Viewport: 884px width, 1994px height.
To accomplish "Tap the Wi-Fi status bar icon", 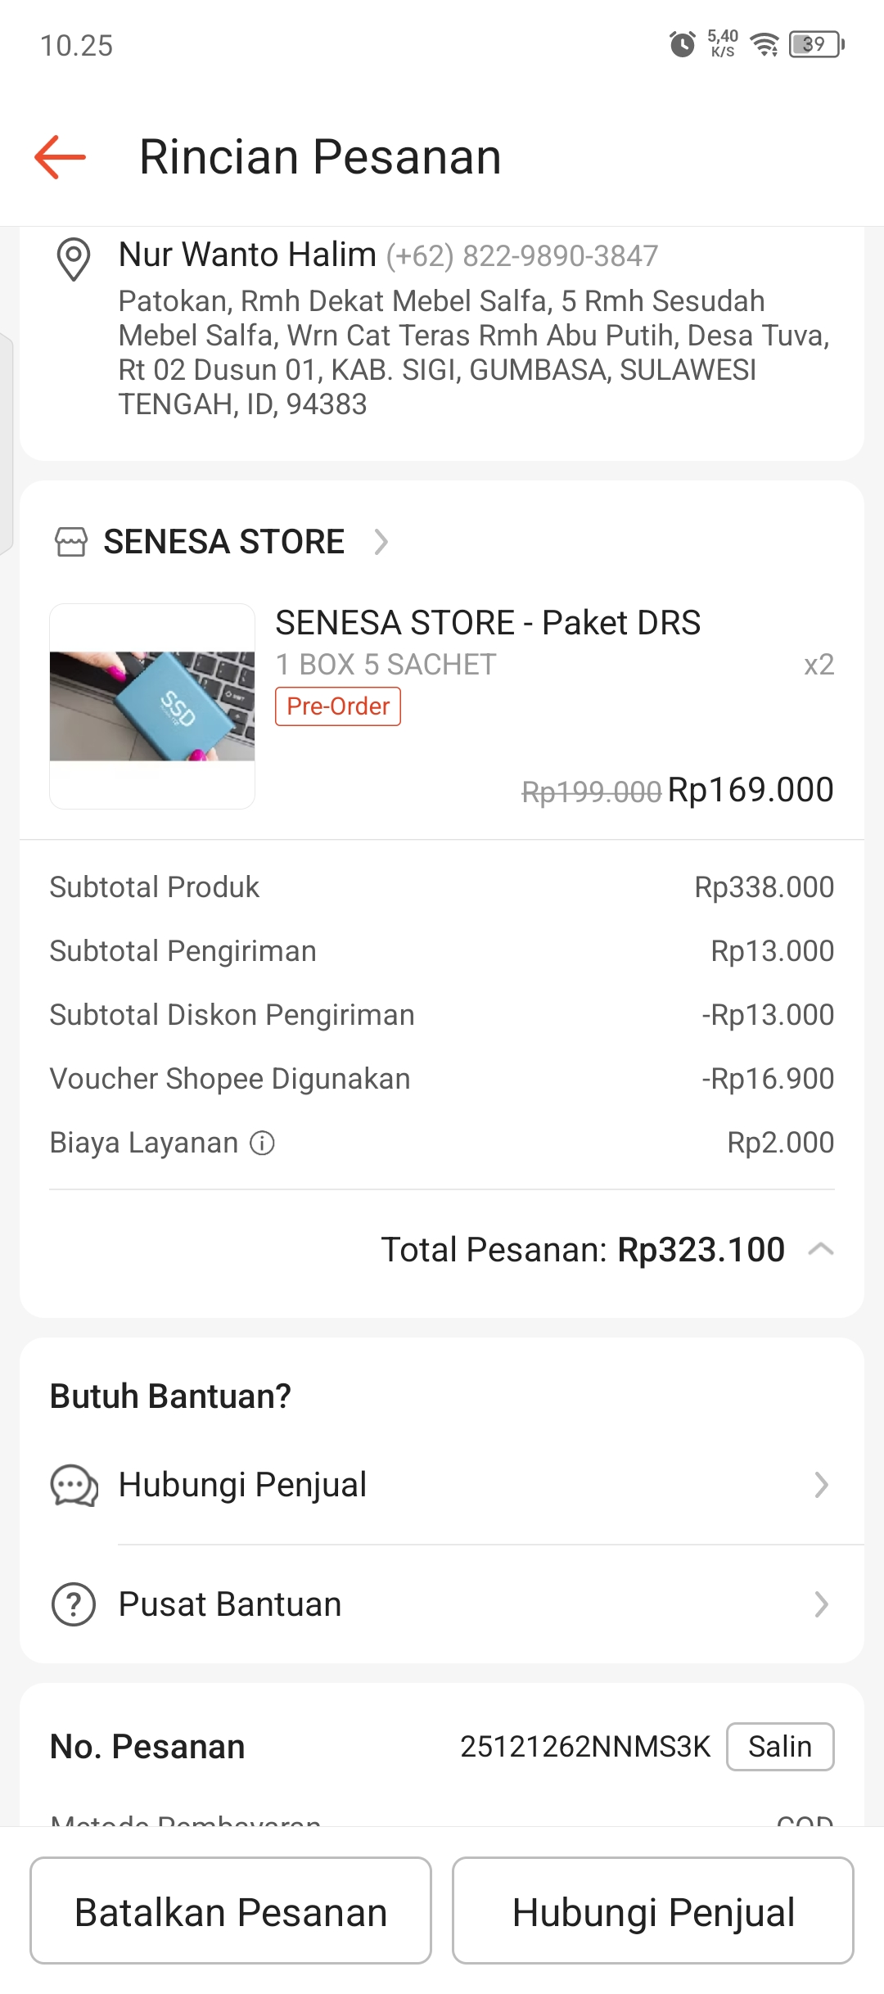I will pyautogui.click(x=764, y=44).
